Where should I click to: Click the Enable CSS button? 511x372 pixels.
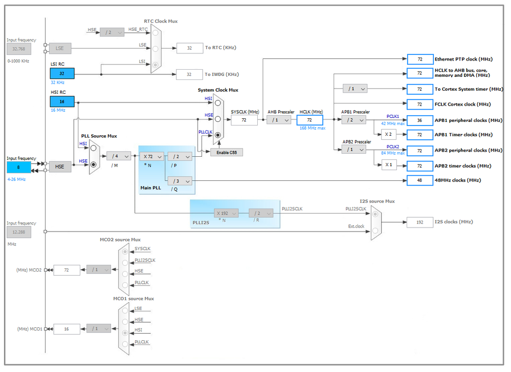tap(227, 152)
